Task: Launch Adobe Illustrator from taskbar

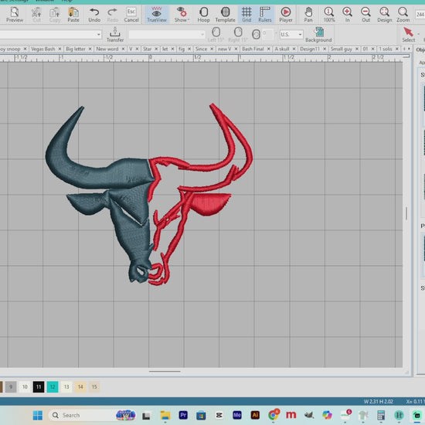Action: pyautogui.click(x=255, y=415)
